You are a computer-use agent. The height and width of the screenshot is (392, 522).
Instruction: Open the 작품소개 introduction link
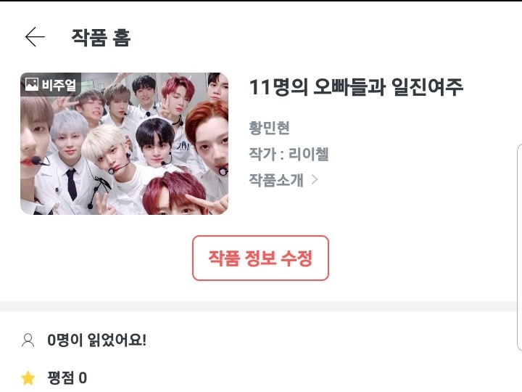click(283, 180)
